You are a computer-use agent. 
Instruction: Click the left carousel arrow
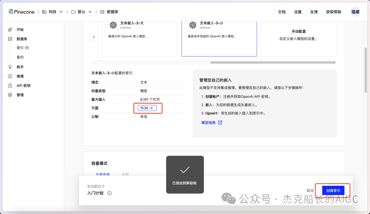[94, 37]
